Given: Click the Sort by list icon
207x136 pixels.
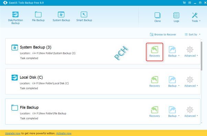Looking at the screenshot, I should [186, 34].
